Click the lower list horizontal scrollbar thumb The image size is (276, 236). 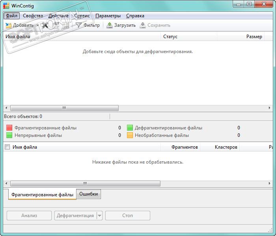(86, 184)
